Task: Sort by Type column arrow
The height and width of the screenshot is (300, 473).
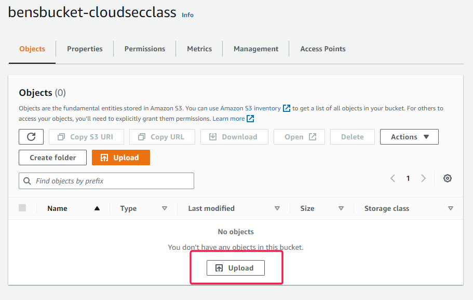Action: 165,208
